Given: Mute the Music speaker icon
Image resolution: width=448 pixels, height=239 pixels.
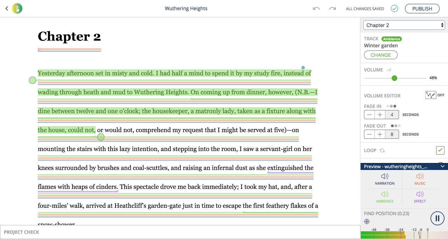Looking at the screenshot, I should point(420,176).
